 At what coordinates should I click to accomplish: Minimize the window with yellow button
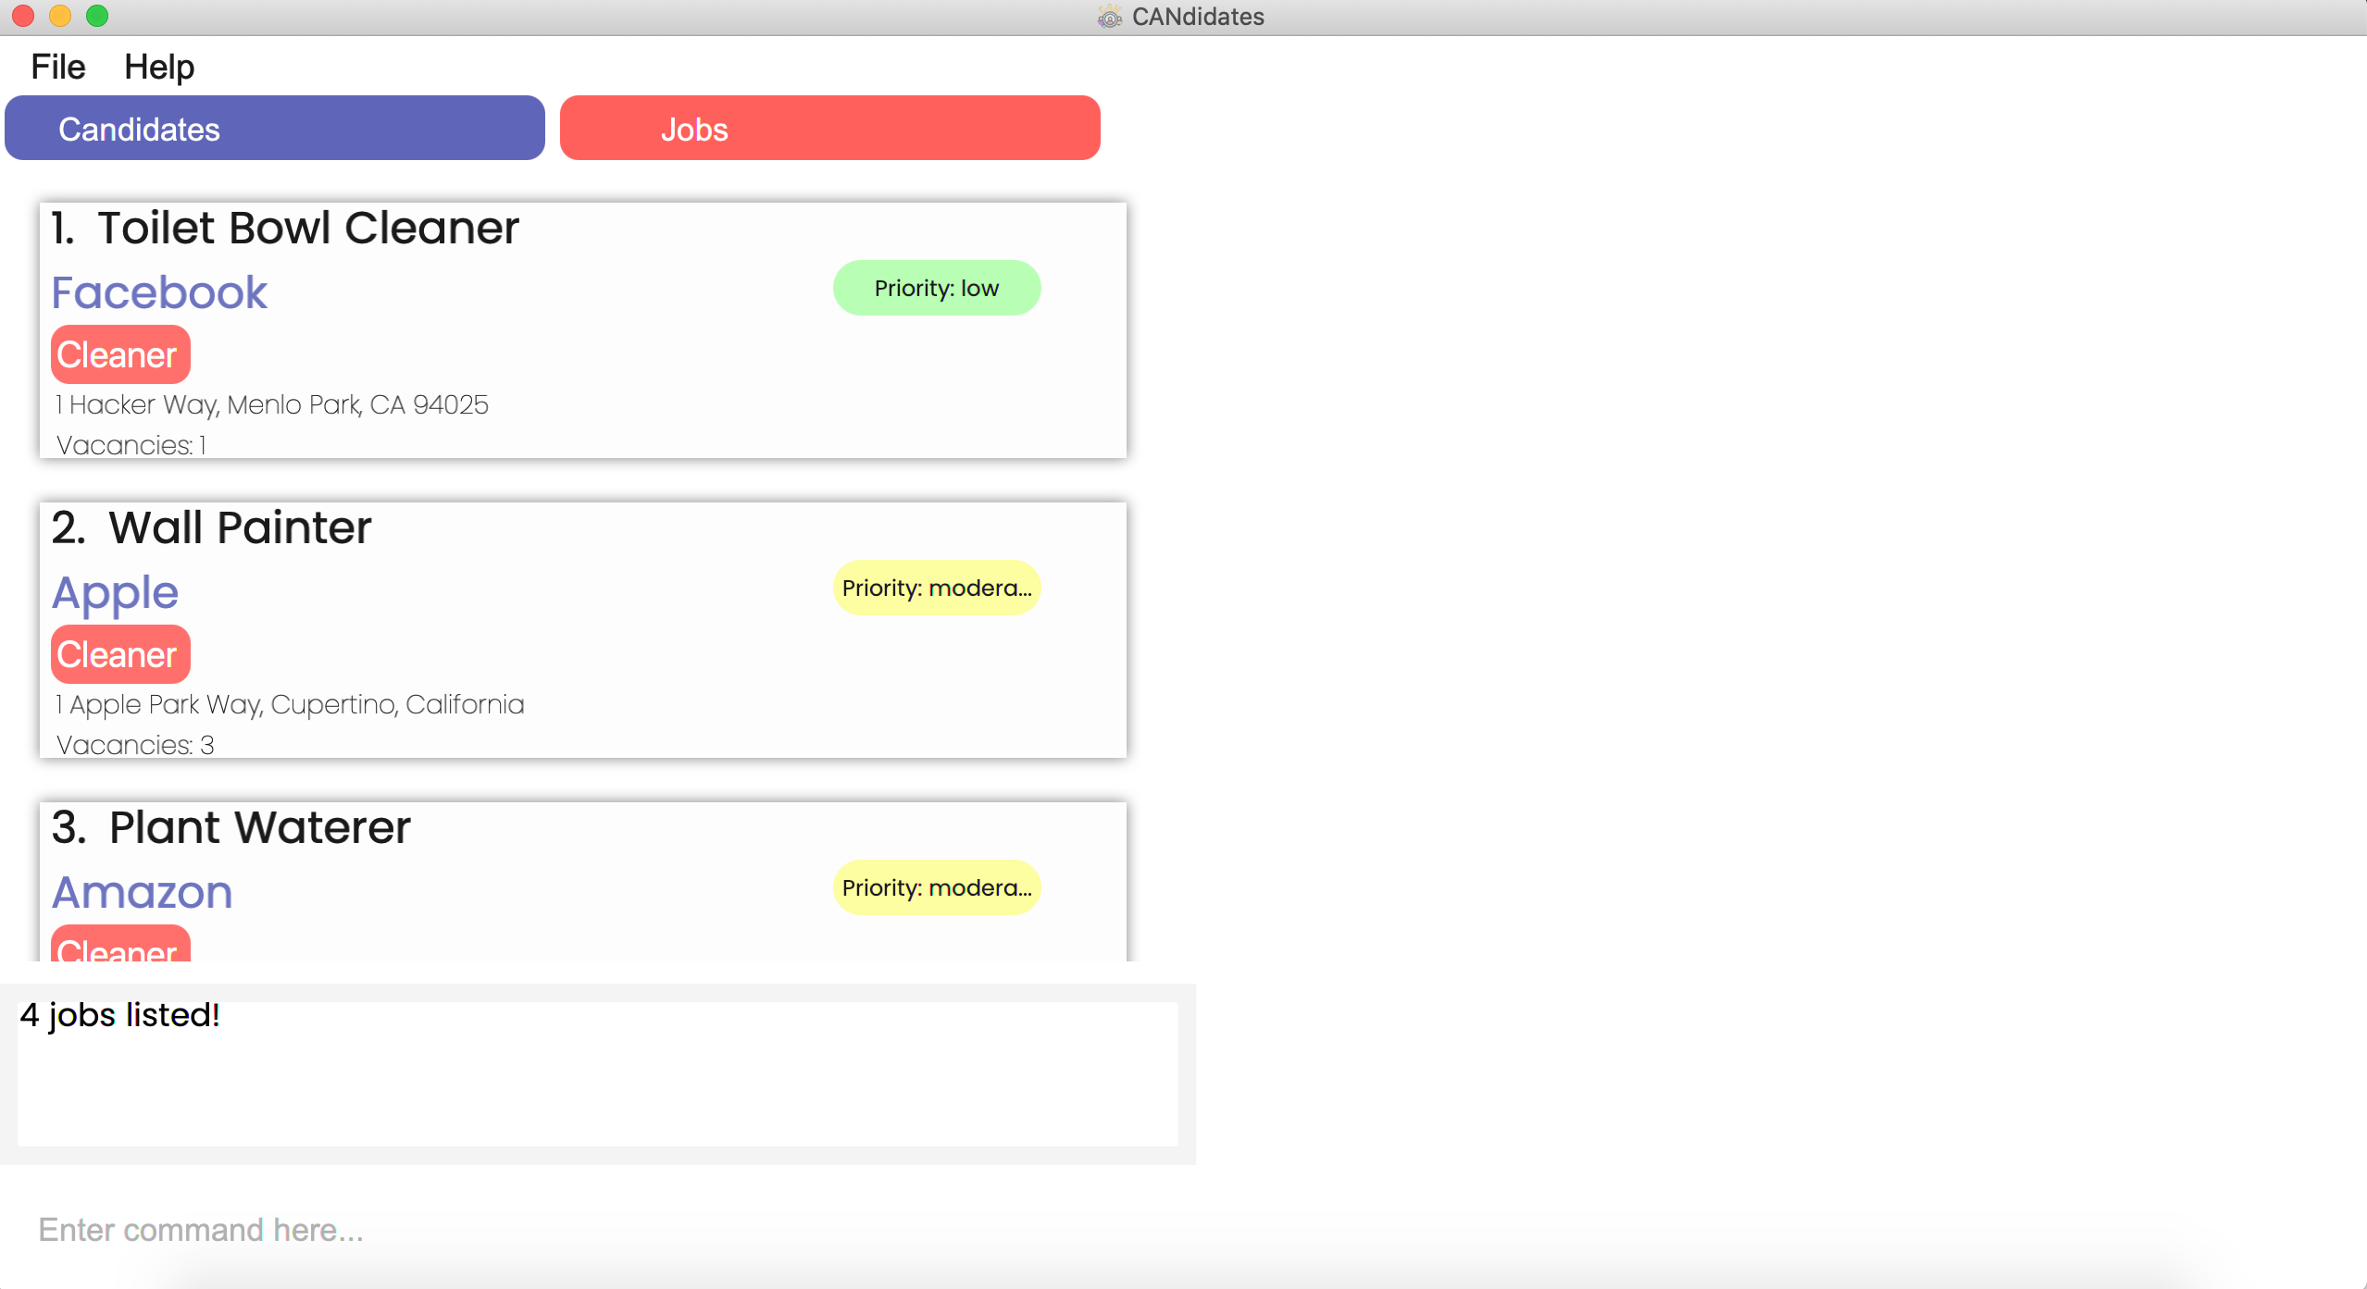(x=60, y=16)
